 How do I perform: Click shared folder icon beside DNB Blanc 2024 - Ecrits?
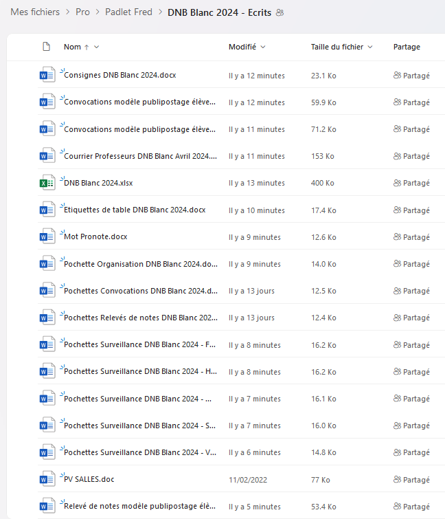click(x=279, y=12)
